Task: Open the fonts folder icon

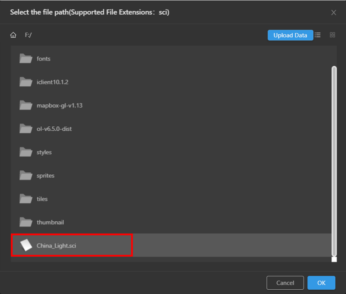Action: [26, 58]
